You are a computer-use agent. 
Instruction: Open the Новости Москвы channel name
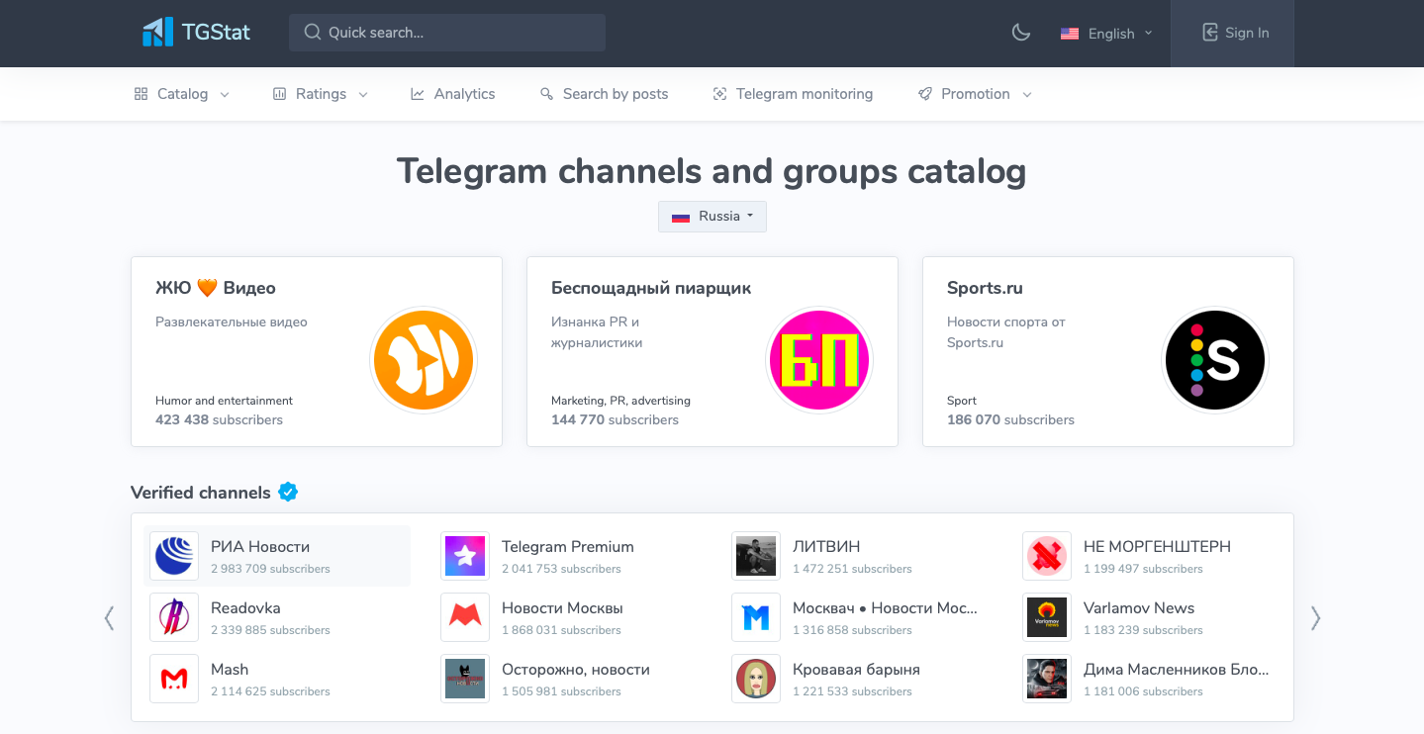point(562,608)
